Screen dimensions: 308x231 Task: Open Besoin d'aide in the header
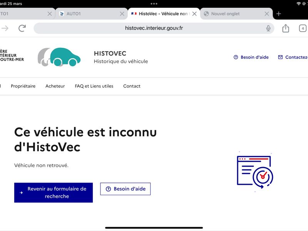(x=251, y=57)
